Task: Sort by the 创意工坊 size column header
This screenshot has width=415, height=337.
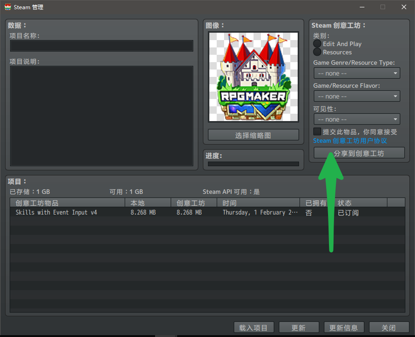Action: pyautogui.click(x=194, y=203)
